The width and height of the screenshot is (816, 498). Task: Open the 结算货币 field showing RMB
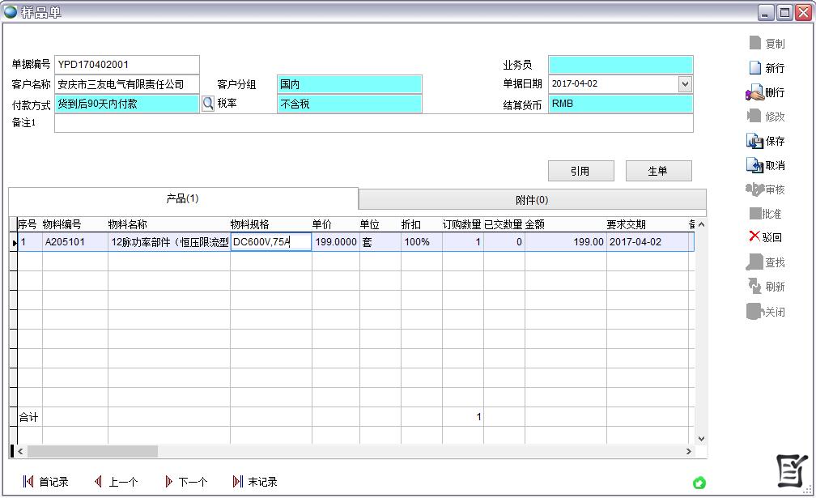(620, 104)
